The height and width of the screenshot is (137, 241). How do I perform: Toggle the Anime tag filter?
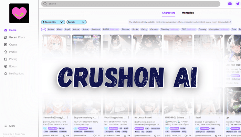pos(85,29)
